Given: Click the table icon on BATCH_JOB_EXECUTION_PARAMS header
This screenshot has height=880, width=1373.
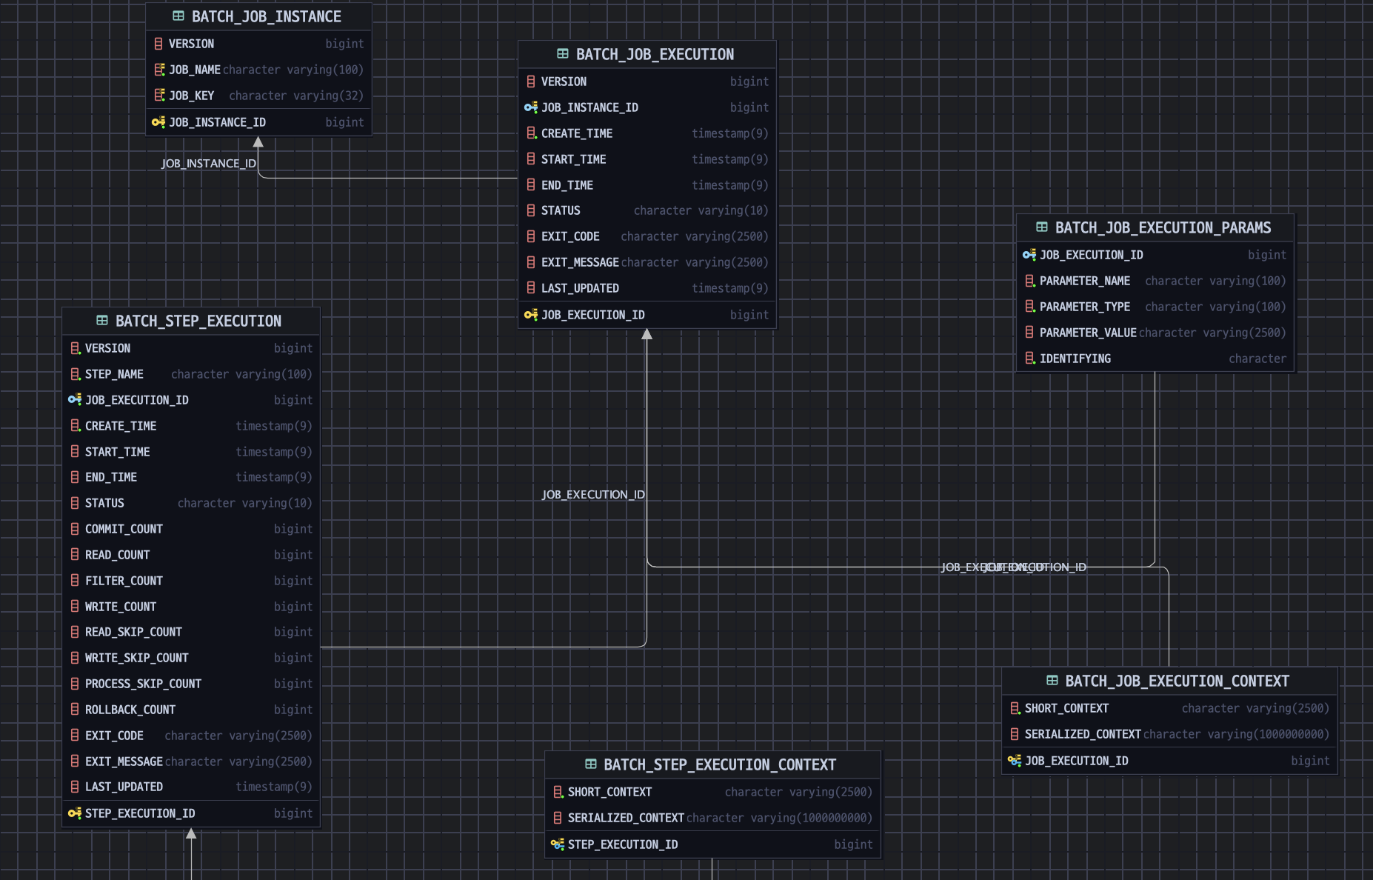Looking at the screenshot, I should click(1041, 227).
